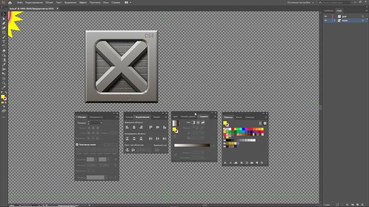Open the Arrange Documents dropdown
This screenshot has width=369, height=207.
tap(128, 2)
